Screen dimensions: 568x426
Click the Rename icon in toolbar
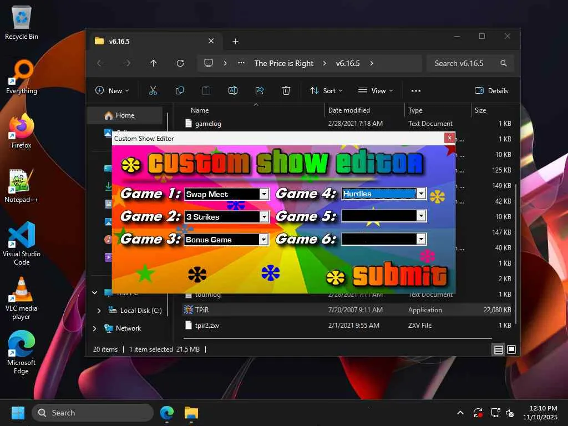[x=233, y=91]
